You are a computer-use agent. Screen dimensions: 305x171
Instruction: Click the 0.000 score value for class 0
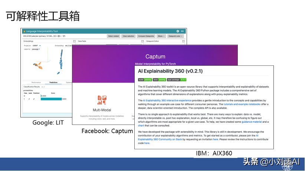coord(44,96)
